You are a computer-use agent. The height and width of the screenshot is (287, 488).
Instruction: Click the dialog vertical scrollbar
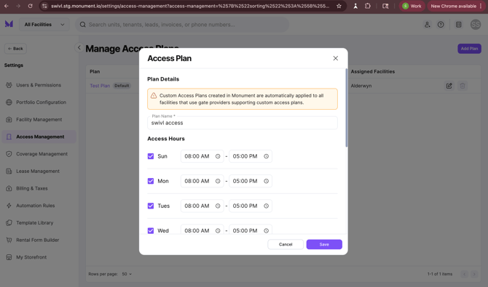pos(347,108)
